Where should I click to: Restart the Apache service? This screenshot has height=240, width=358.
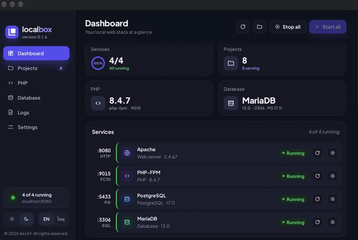(317, 153)
